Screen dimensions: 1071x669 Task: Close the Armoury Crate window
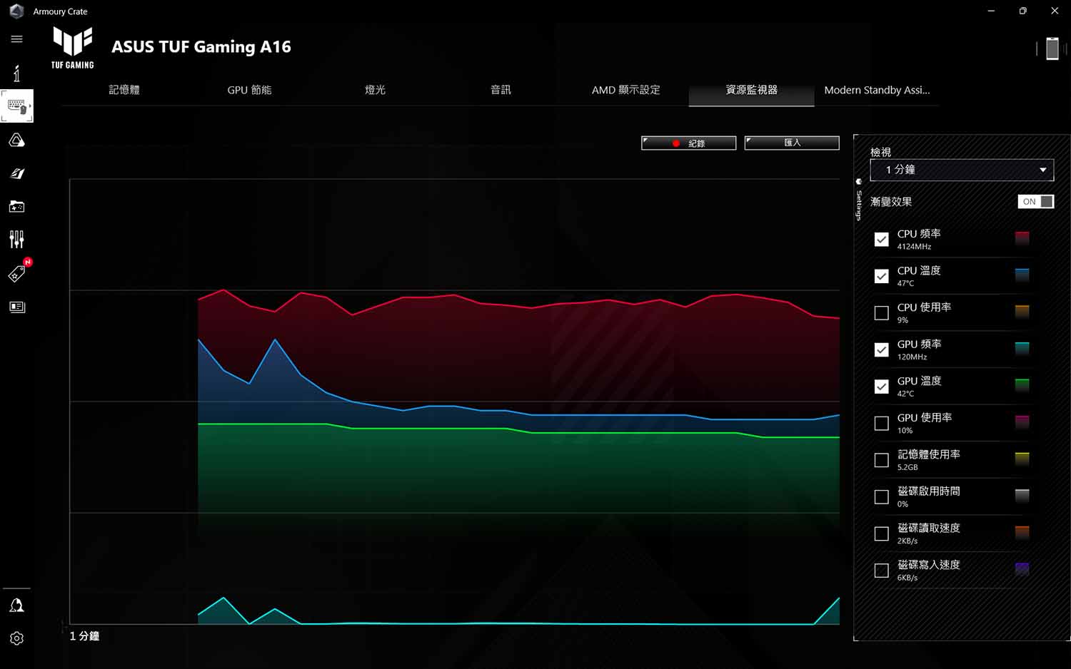pos(1055,11)
